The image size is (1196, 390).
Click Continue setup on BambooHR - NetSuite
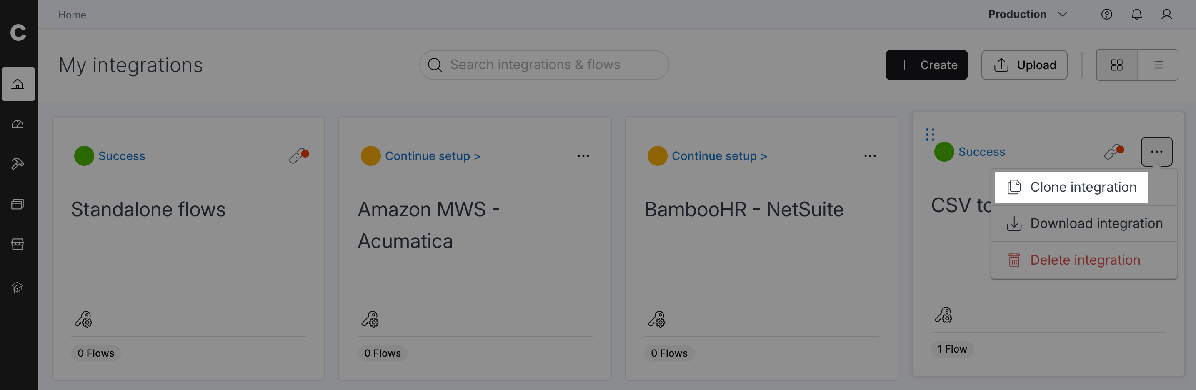tap(719, 156)
